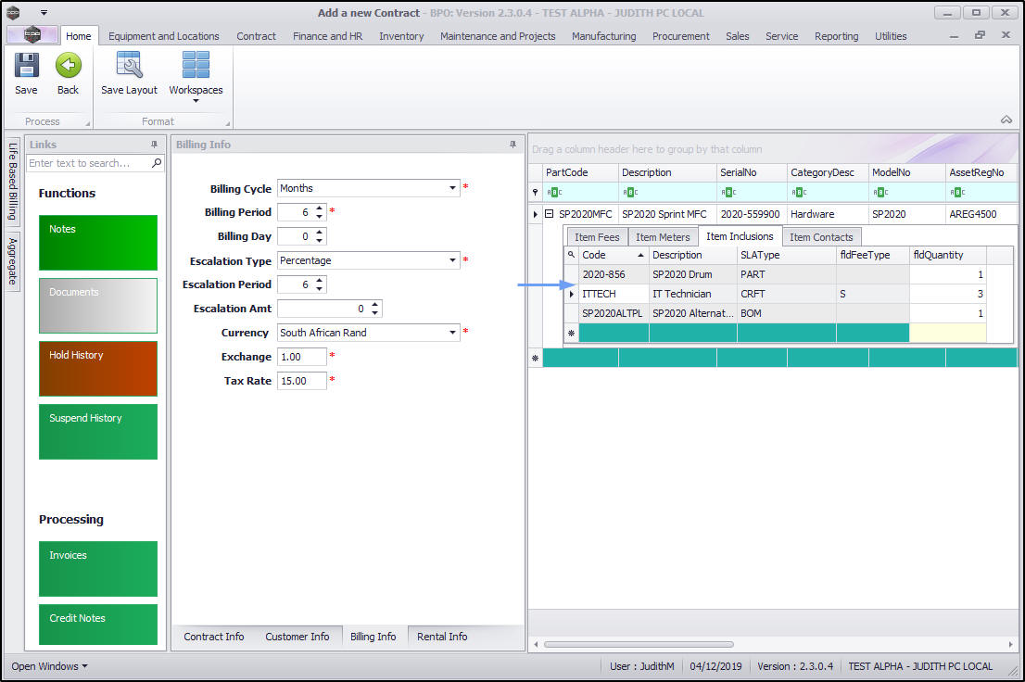Click the Hold History tile
Viewport: 1025px width, 682px height.
pyautogui.click(x=98, y=368)
